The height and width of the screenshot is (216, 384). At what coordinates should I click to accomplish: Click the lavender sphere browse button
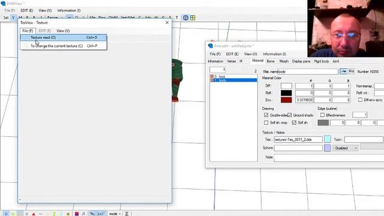(x=328, y=148)
